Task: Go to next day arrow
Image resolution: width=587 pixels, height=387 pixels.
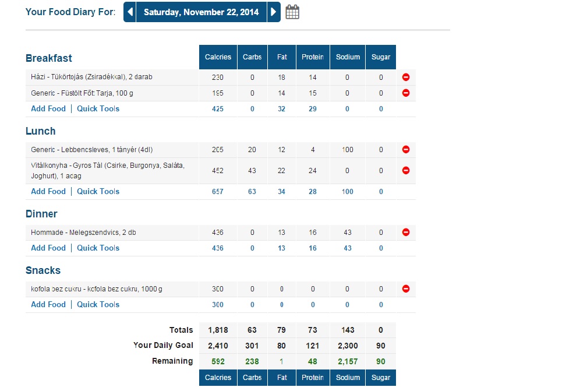Action: click(274, 12)
